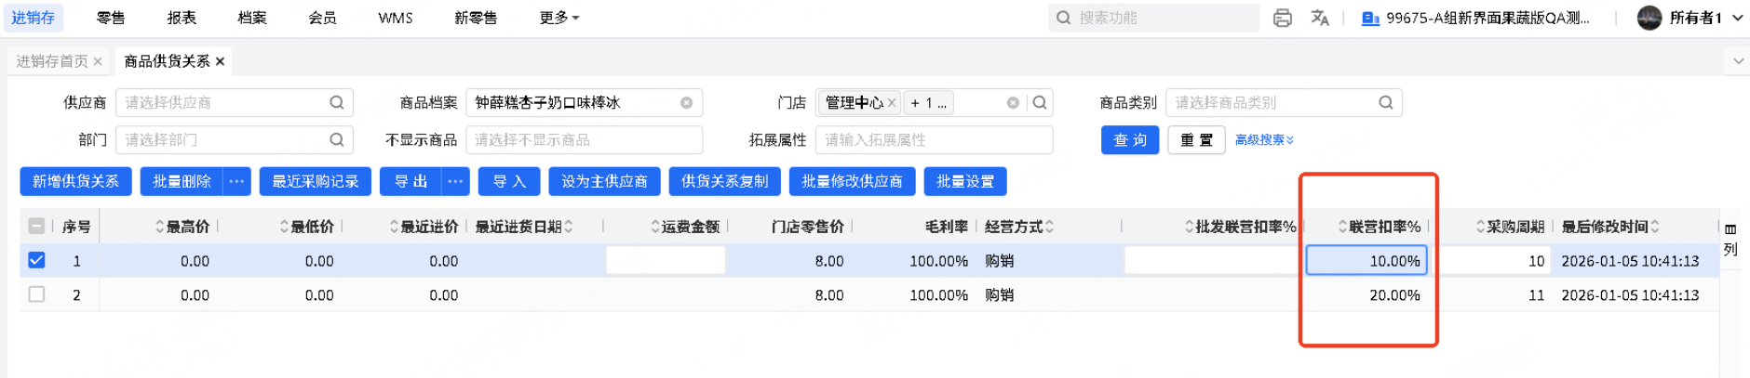Click the search icon in department field
Screen dimensions: 1750x378
point(337,140)
